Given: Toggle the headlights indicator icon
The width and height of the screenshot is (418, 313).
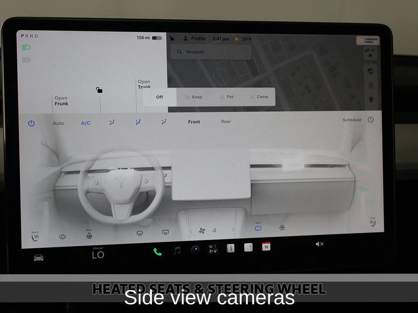Looking at the screenshot, I should 26,48.
